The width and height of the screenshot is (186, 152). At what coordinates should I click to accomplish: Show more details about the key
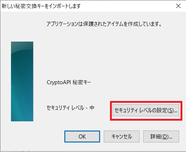click(161, 137)
